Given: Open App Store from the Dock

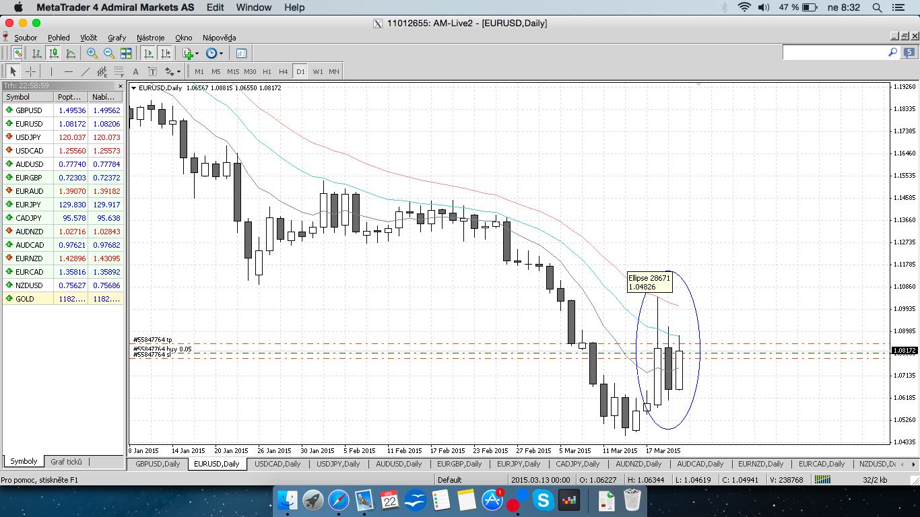Looking at the screenshot, I should pyautogui.click(x=492, y=500).
